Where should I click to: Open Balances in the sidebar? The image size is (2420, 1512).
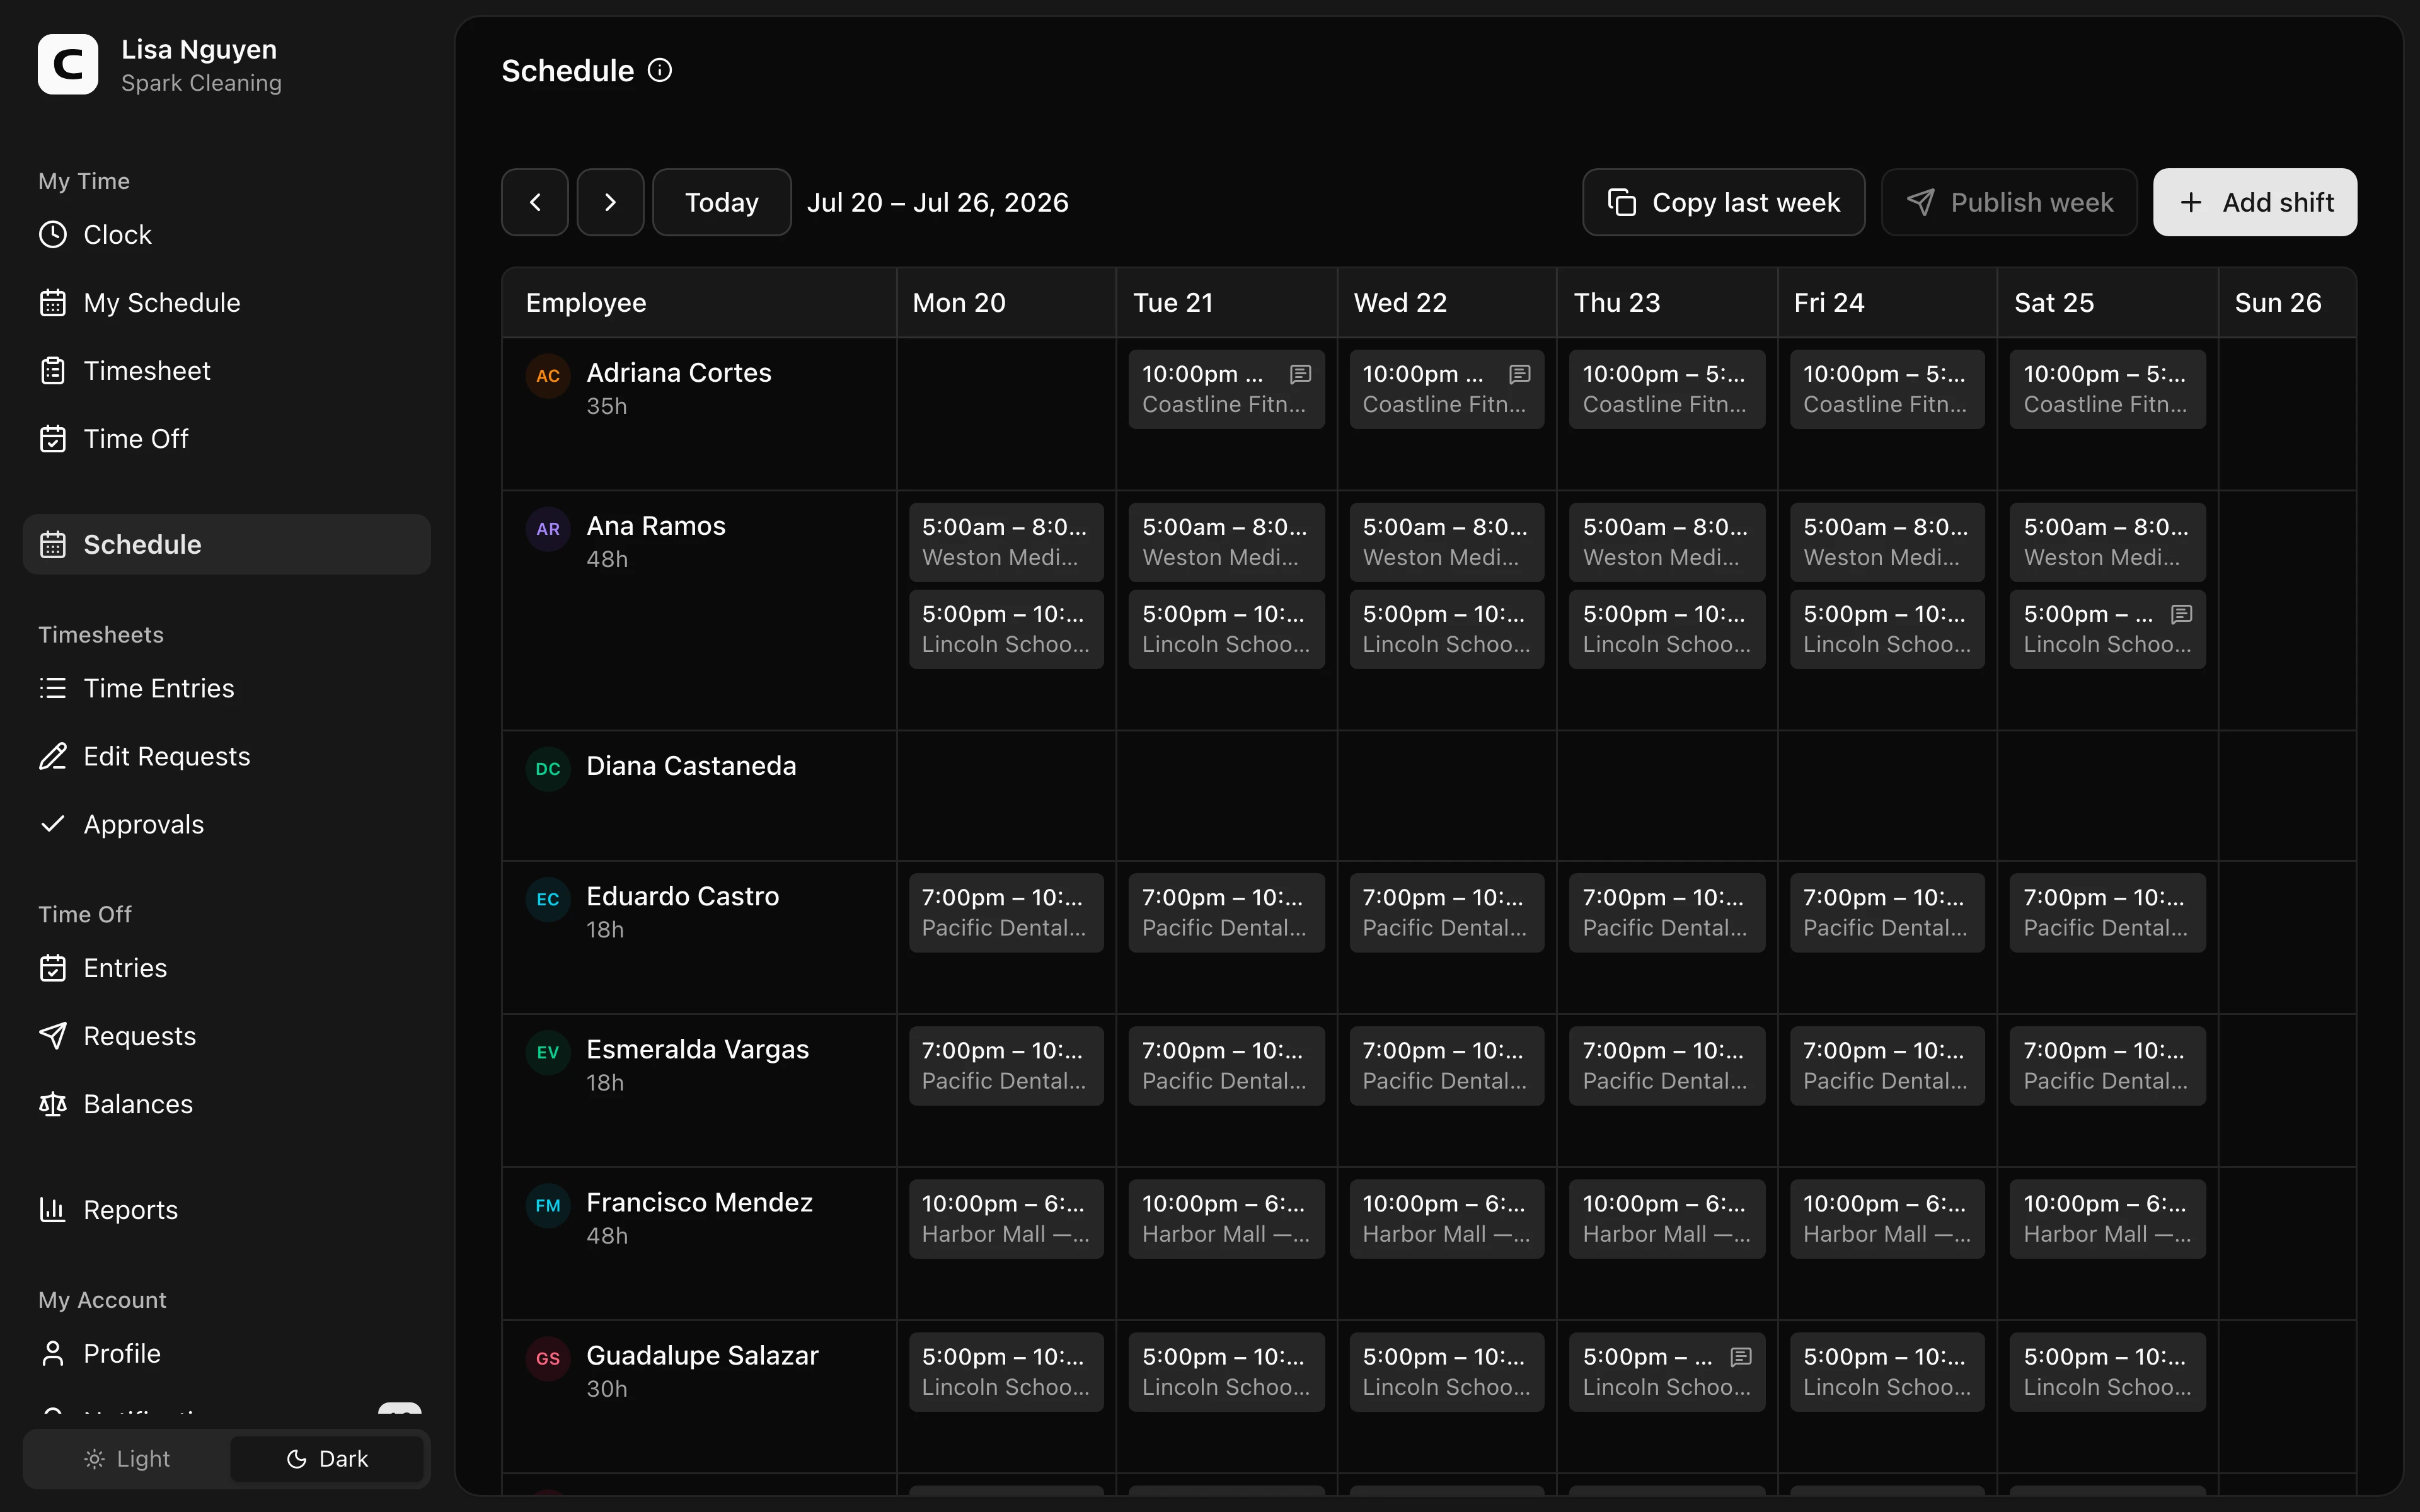[227, 1104]
